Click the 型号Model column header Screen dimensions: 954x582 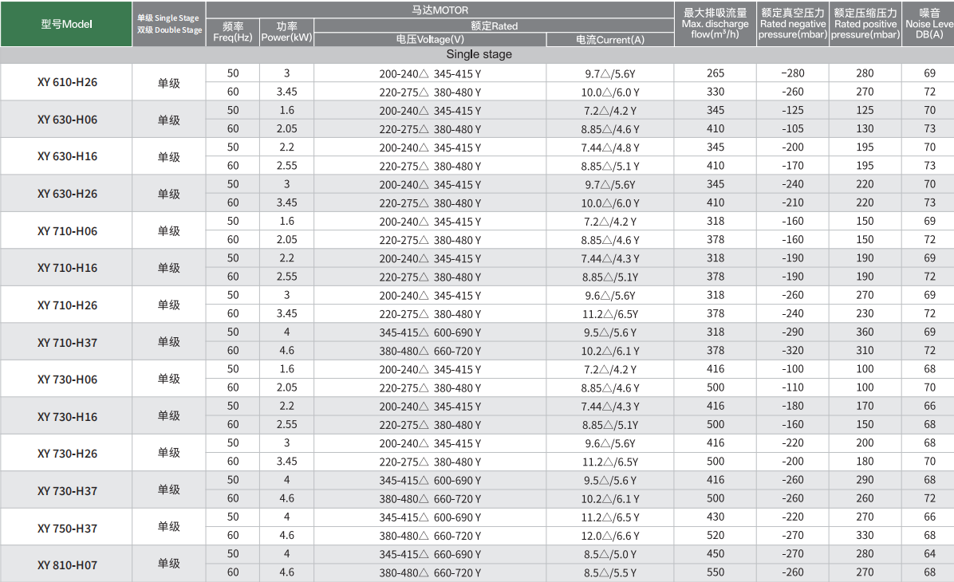point(66,25)
